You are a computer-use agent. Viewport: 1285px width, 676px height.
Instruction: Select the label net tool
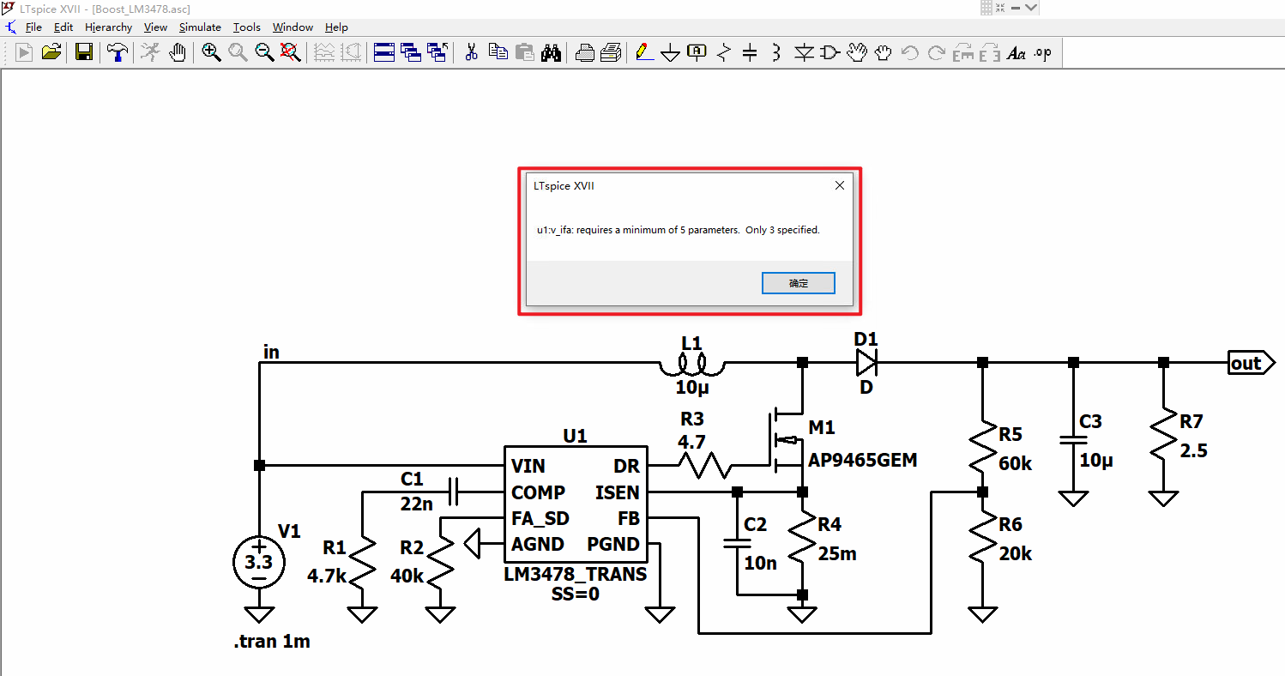696,52
